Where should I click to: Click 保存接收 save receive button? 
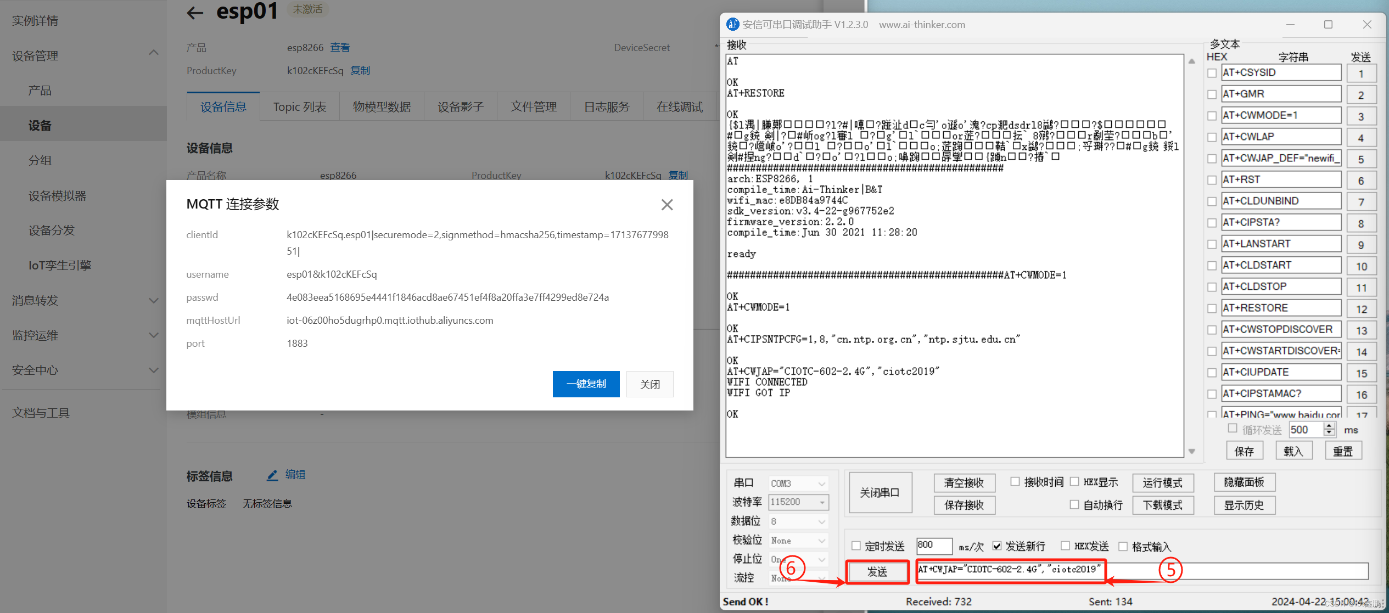[964, 505]
